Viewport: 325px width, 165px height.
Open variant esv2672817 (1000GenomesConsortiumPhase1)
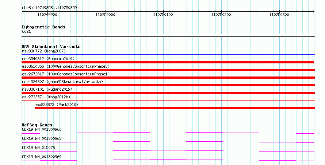[x=66, y=74]
